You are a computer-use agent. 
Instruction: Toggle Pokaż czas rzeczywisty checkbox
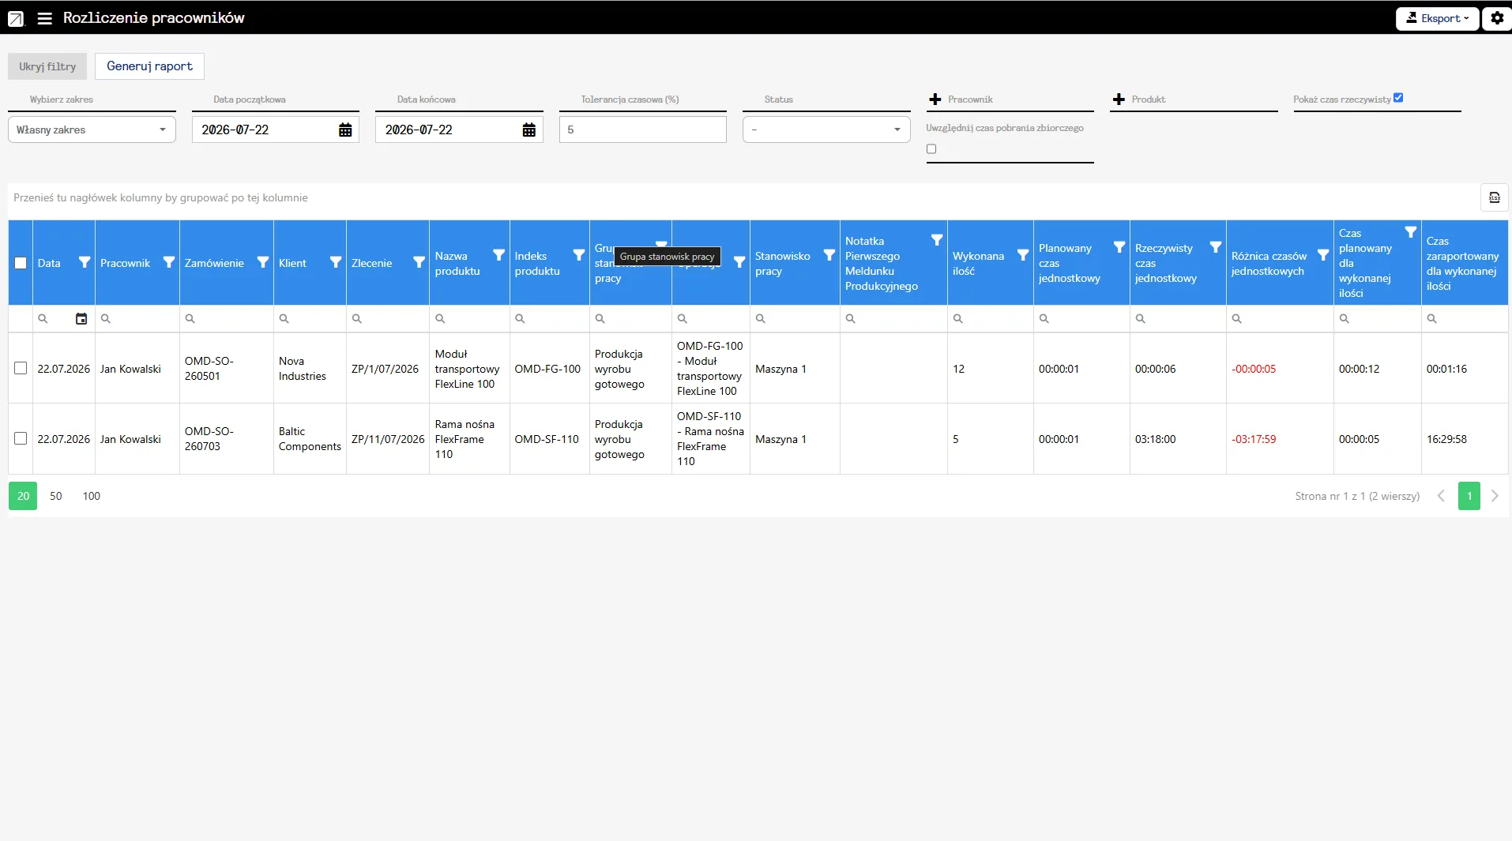(x=1398, y=98)
